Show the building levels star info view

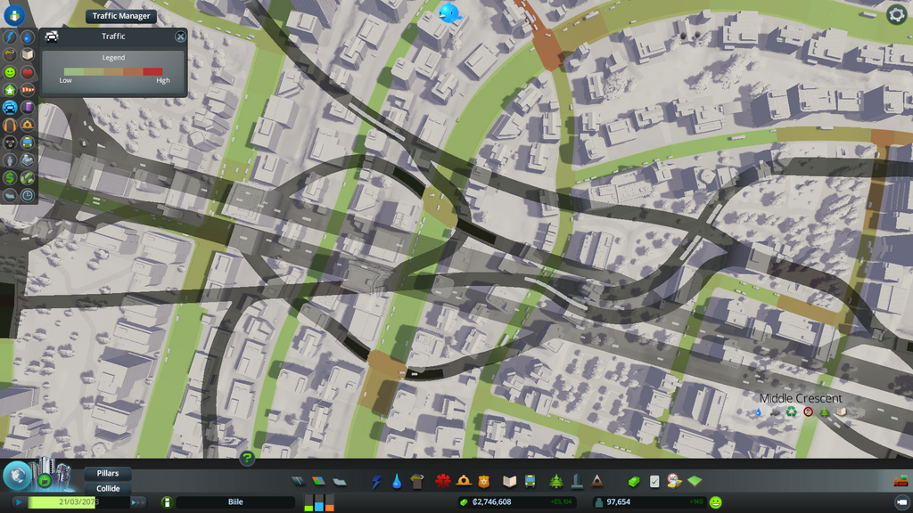[10, 90]
